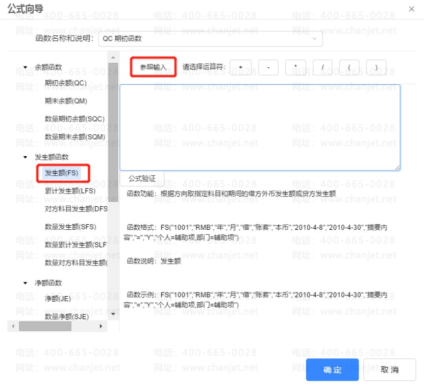Insert the right parenthesis operator

click(x=376, y=67)
